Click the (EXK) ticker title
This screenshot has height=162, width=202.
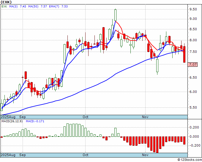[x=6, y=2]
